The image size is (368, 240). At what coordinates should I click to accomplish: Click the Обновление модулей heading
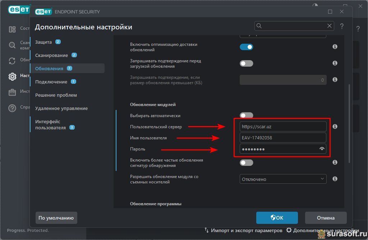point(153,105)
